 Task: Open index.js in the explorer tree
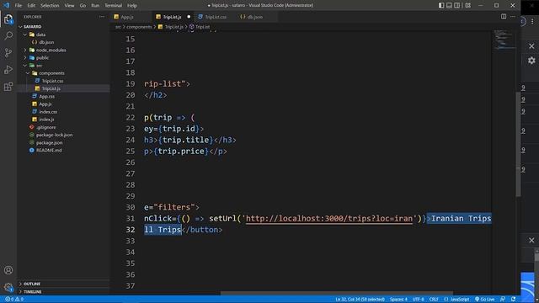[x=46, y=120]
